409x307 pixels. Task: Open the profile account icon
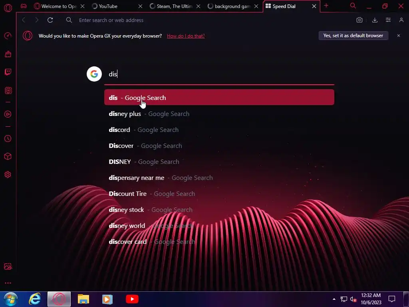pos(401,20)
